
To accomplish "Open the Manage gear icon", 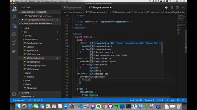I will click(14, 94).
